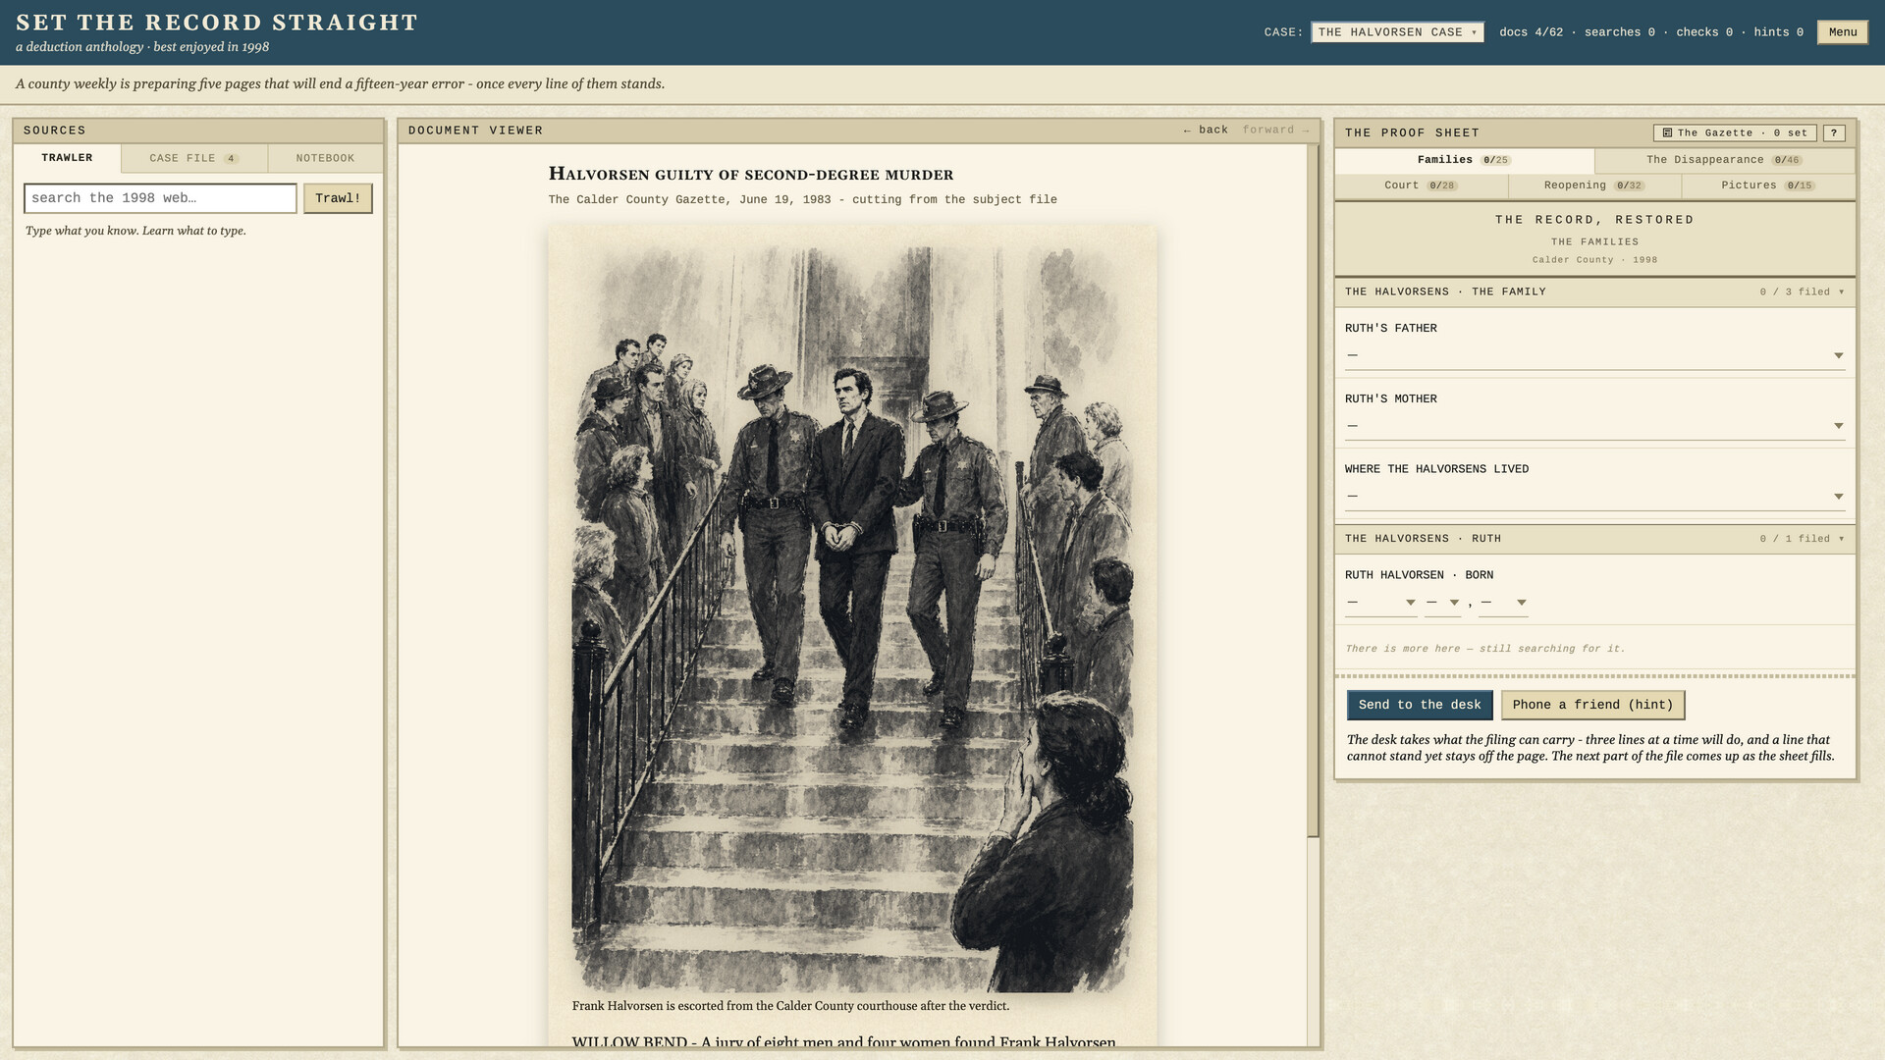Select Ruth's birth year dropdown
The width and height of the screenshot is (1885, 1060).
tap(1503, 603)
